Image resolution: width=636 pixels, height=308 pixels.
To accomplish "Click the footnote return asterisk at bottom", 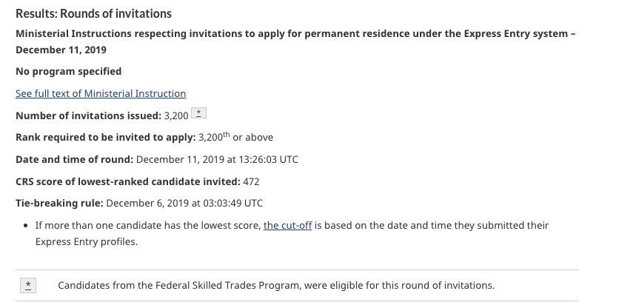I will 28,285.
